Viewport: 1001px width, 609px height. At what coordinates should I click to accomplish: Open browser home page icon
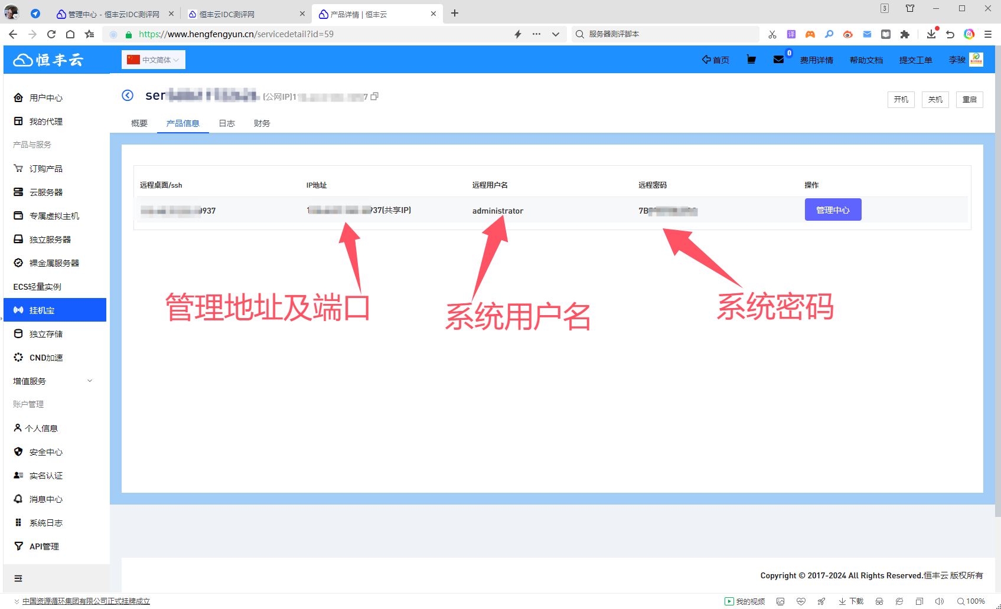(70, 34)
